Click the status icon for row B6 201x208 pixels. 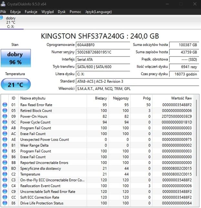[x=5, y=157]
